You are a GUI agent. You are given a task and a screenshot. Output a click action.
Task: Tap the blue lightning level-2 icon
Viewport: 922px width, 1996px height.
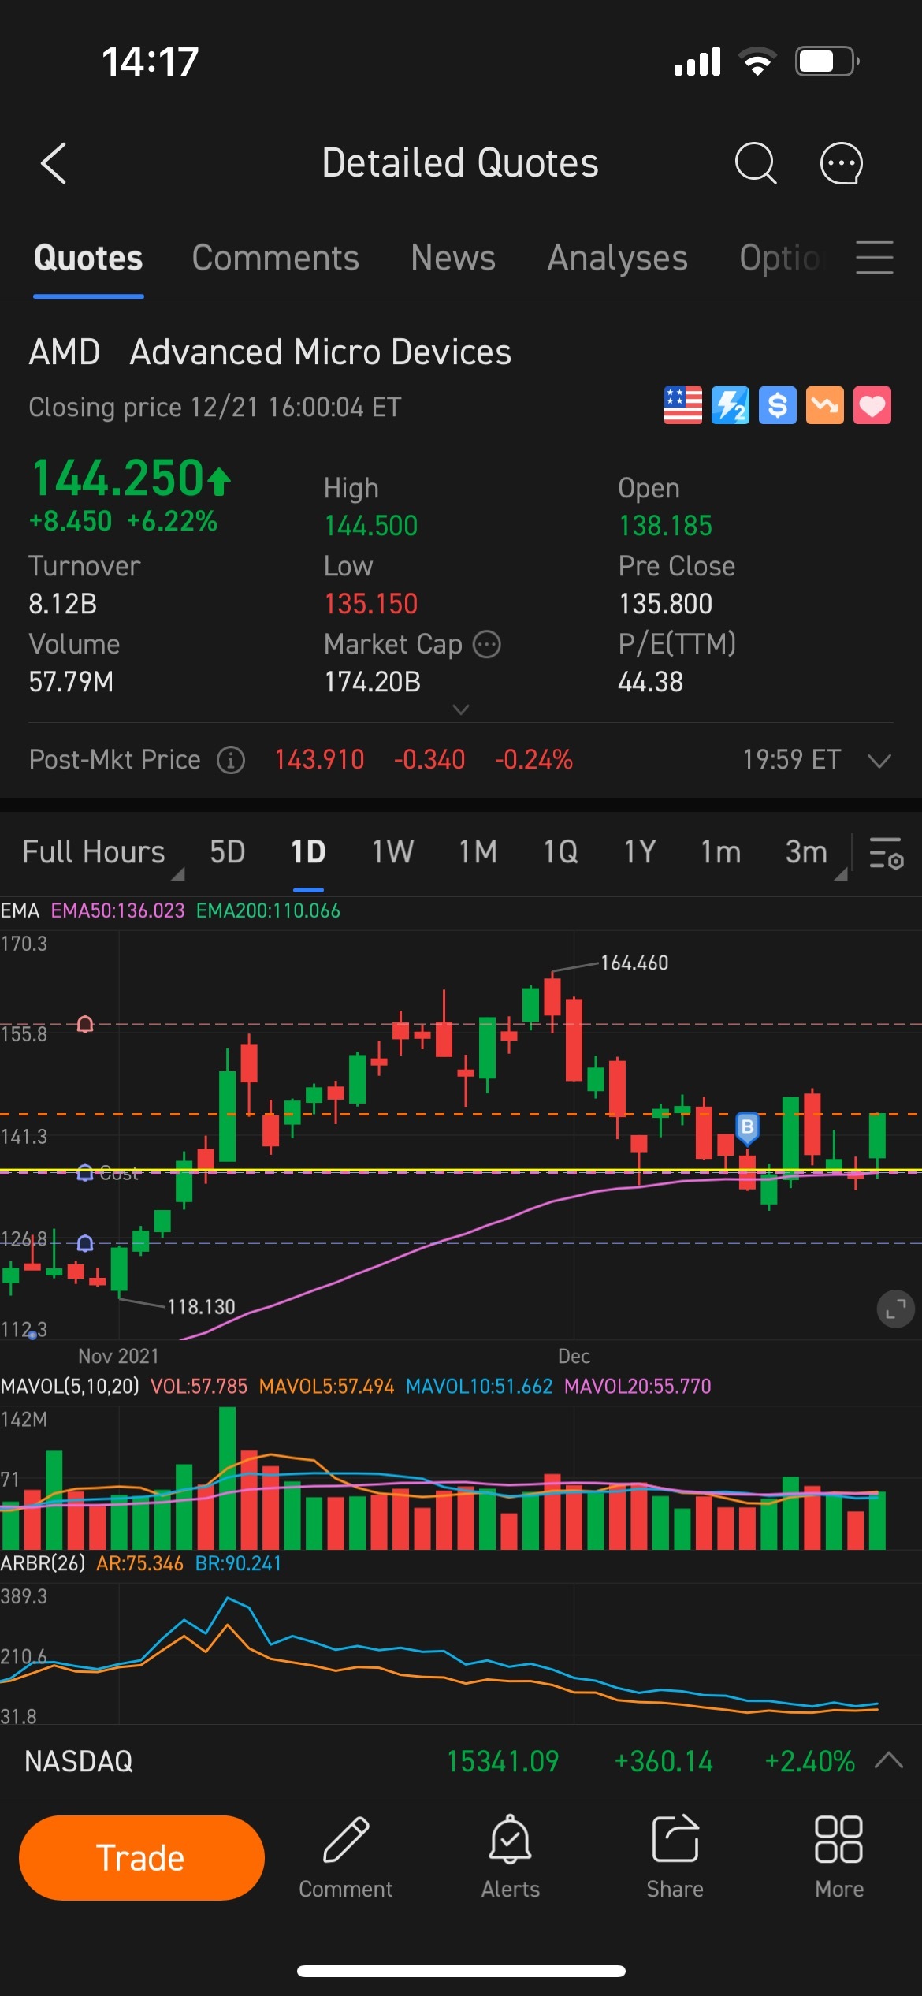point(731,406)
